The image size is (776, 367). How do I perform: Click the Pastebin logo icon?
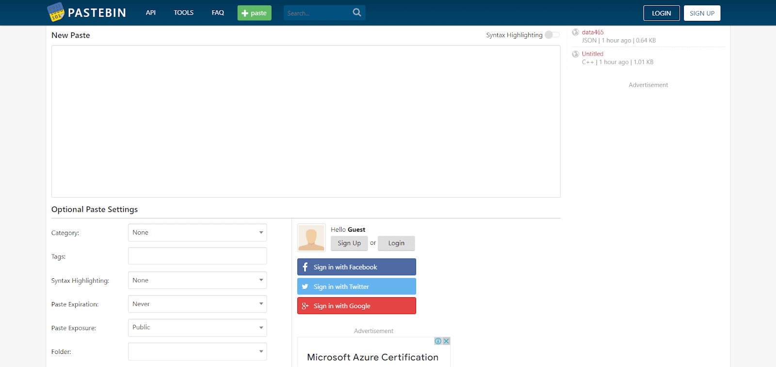(56, 12)
